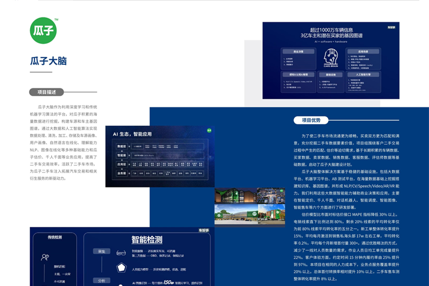This screenshot has height=286, width=429.
Task: Click the 智能检测 slide heading
Action: (x=147, y=240)
